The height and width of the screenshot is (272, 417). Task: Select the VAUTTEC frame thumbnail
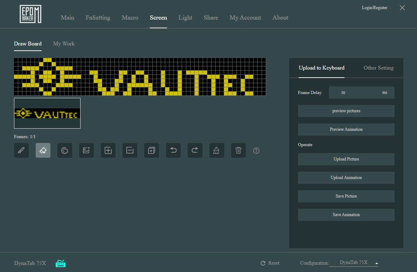[47, 113]
